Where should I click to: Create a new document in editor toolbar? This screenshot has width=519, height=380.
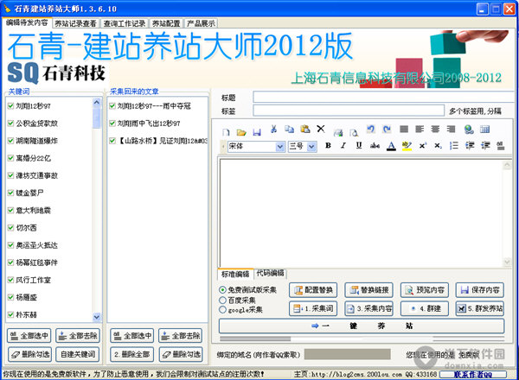(x=226, y=132)
